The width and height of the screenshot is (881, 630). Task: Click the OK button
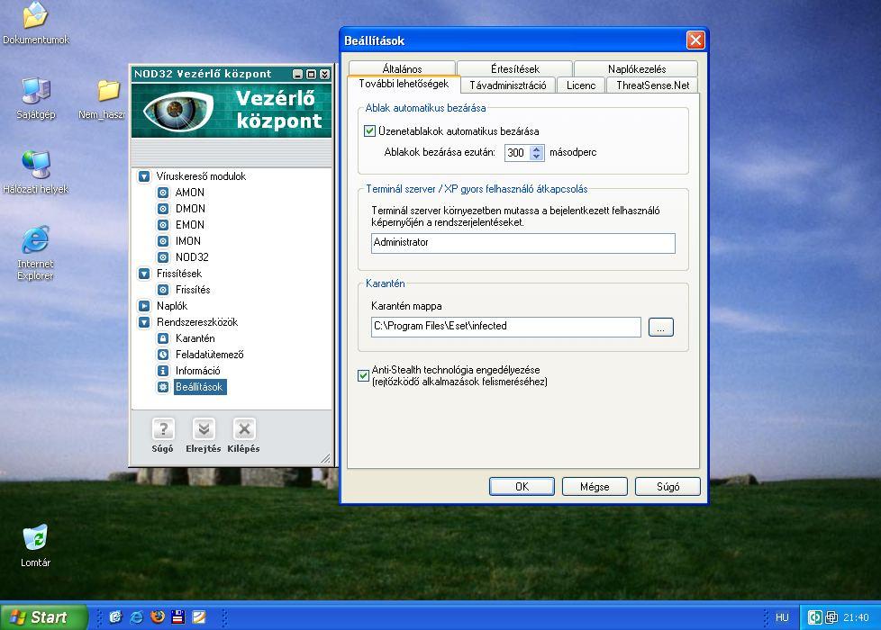click(x=522, y=487)
